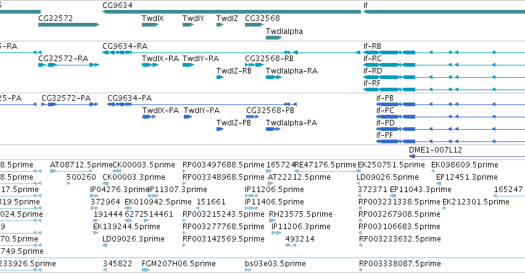The width and height of the screenshot is (525, 273).
Task: Click protein if-PC
Action: 451,117
